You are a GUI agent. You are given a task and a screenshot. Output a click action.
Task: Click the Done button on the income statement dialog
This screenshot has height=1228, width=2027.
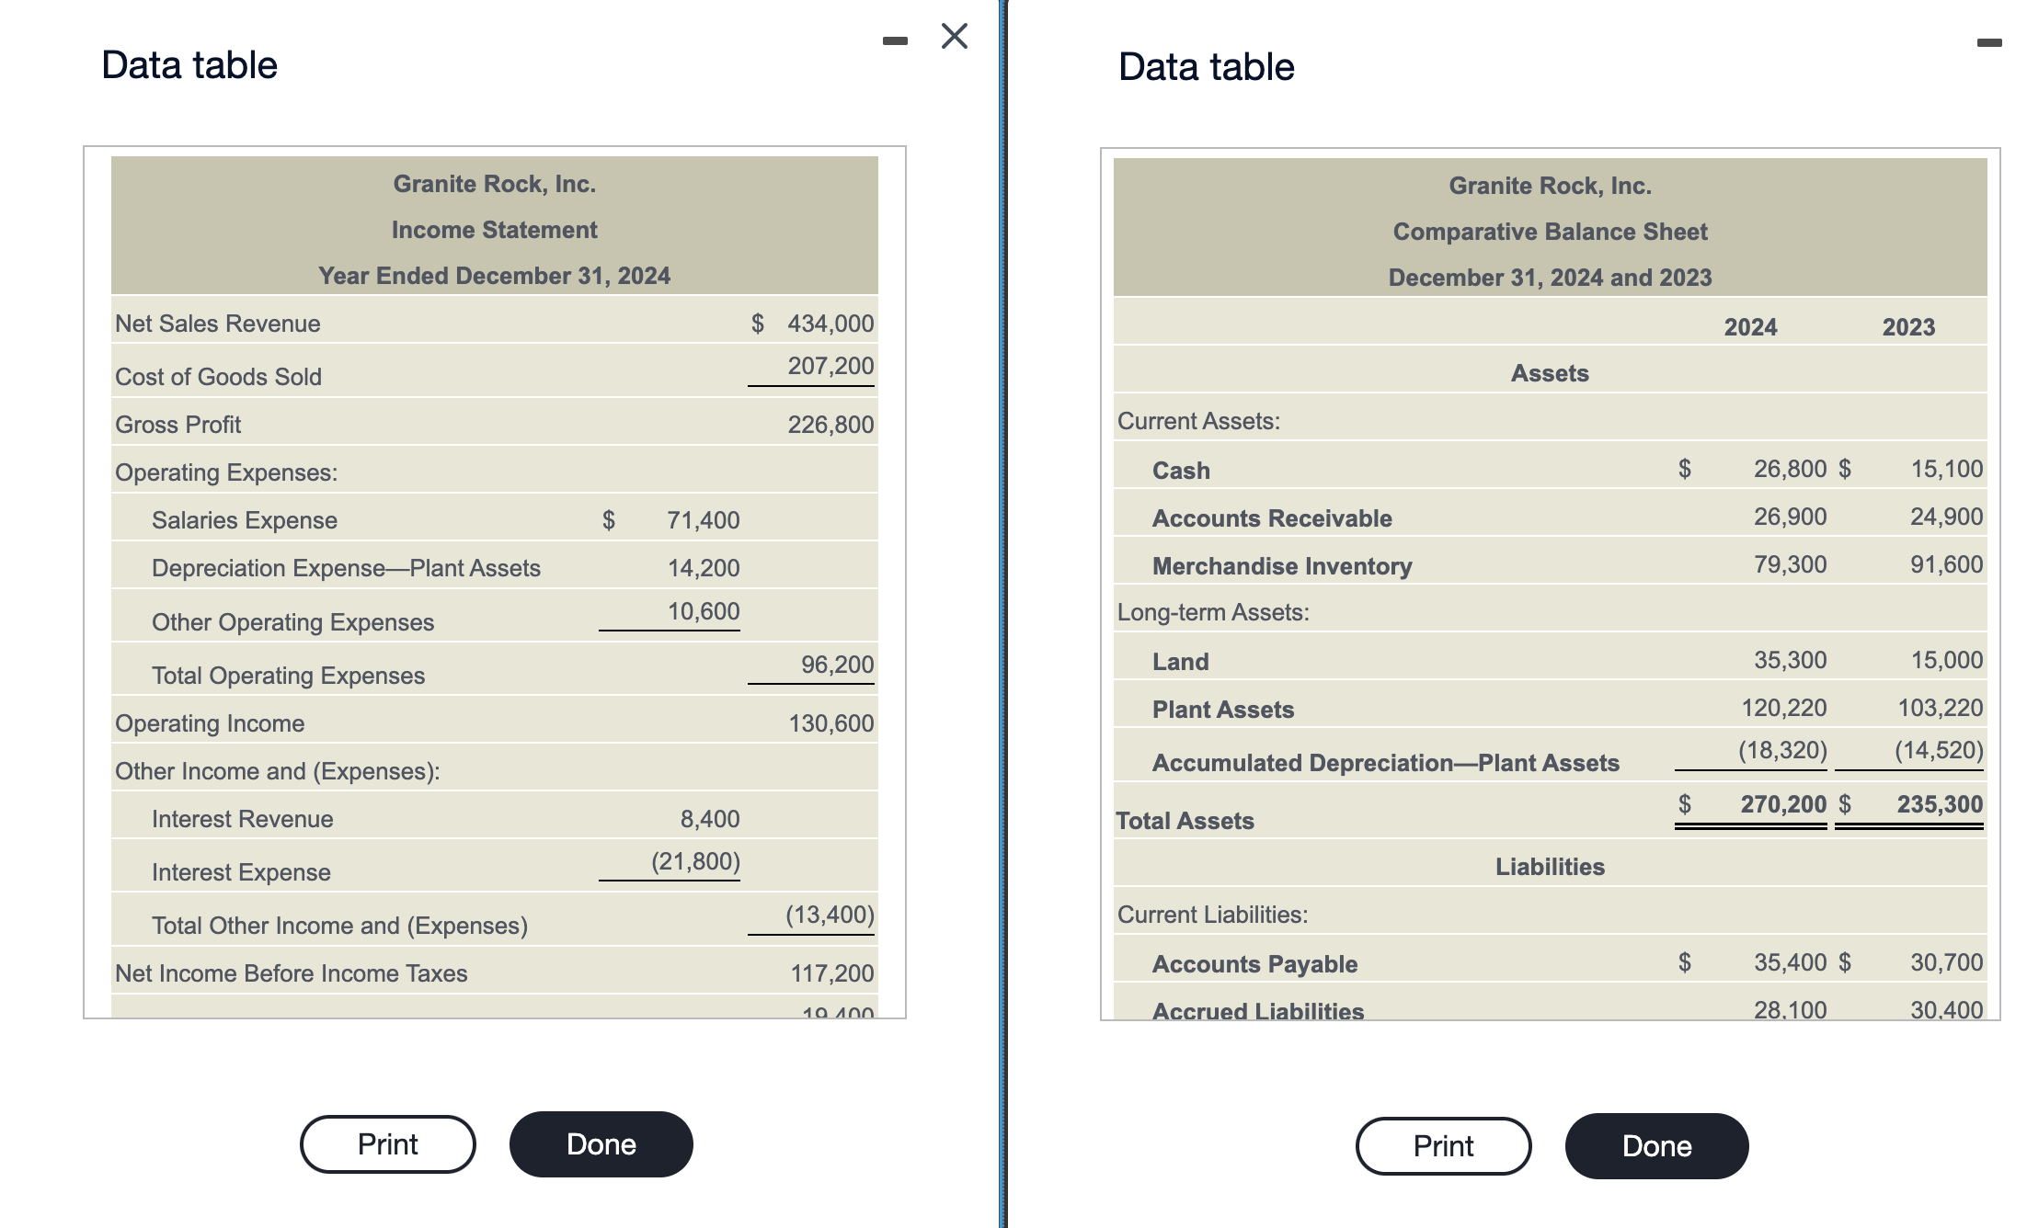point(601,1143)
